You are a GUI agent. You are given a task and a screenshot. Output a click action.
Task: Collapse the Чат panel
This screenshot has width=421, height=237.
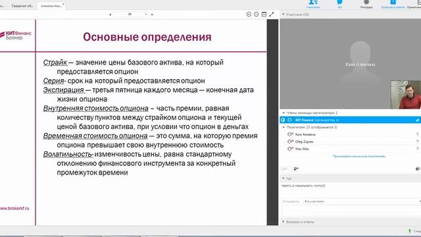coord(283,178)
